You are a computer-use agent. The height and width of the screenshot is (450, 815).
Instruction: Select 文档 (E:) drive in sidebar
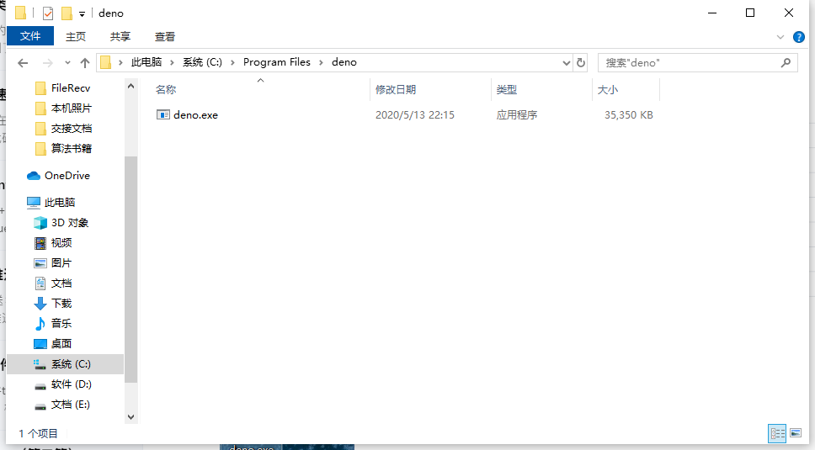pyautogui.click(x=61, y=405)
